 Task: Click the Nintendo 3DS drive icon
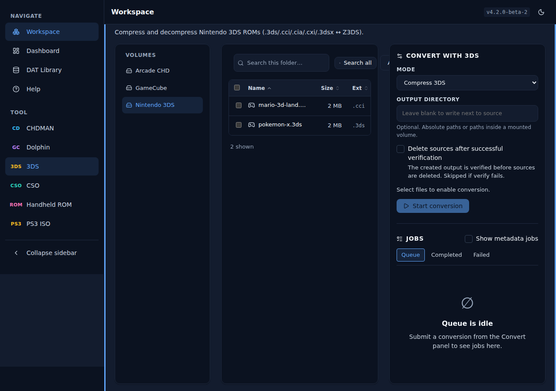coord(129,105)
